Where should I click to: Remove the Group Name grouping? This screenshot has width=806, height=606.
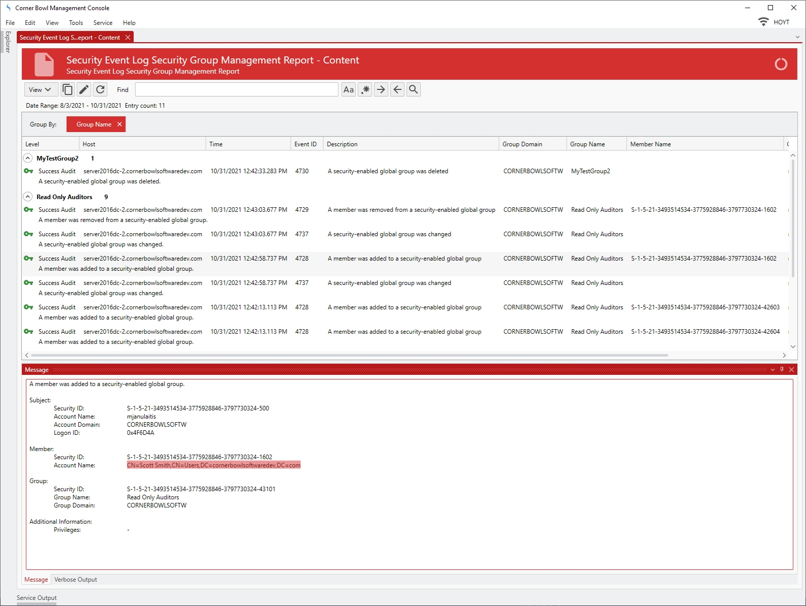pyautogui.click(x=119, y=124)
